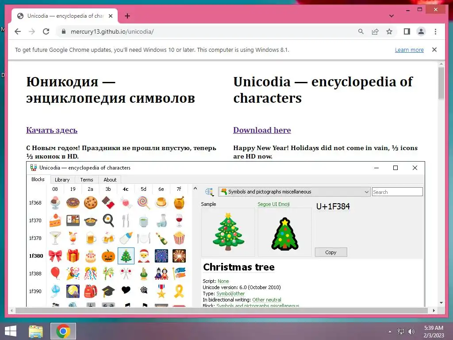Dismiss the Chrome update notification bar

point(434,50)
